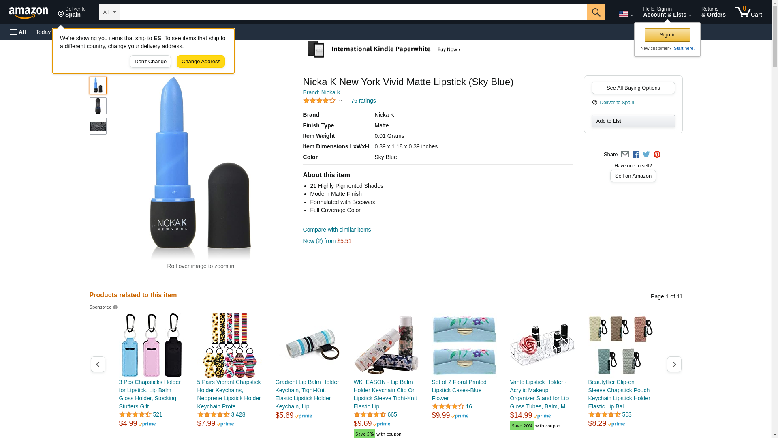Open the All hamburger menu
Viewport: 778px width, 438px height.
coord(18,32)
